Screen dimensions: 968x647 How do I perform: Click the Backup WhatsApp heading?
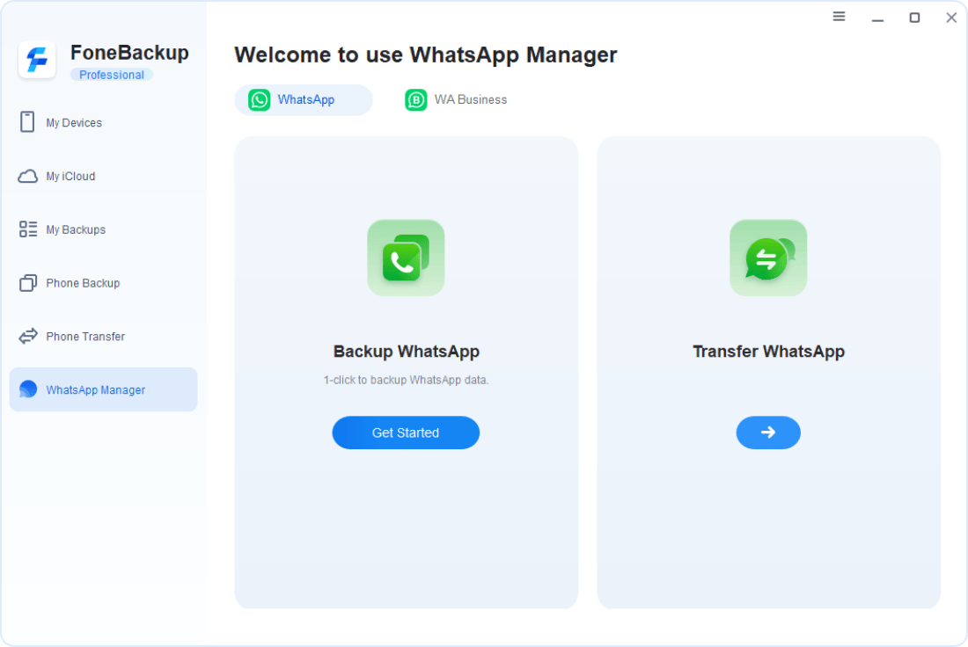click(407, 351)
